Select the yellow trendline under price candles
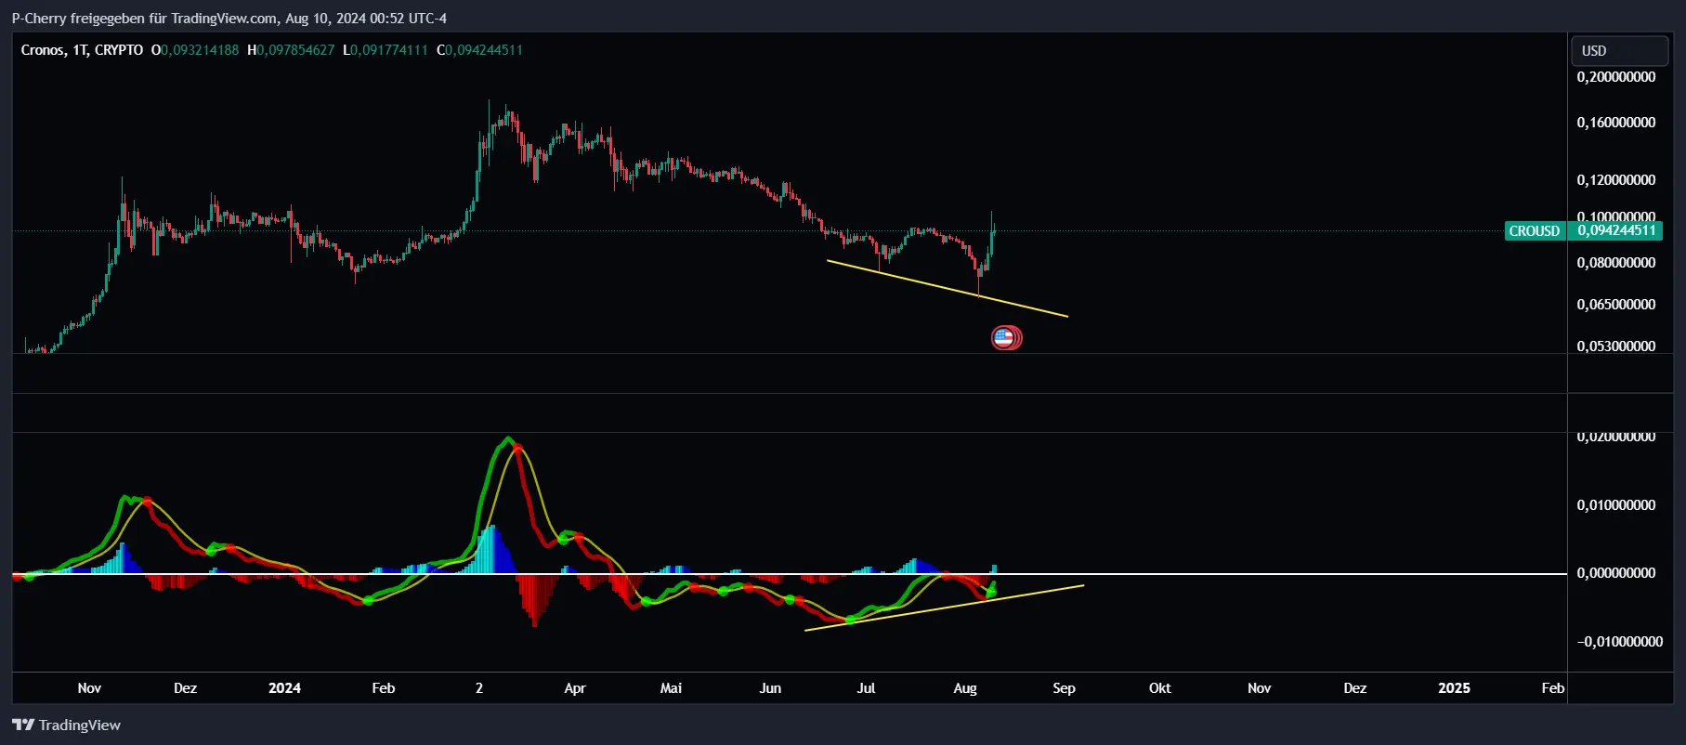1686x745 pixels. click(x=947, y=289)
